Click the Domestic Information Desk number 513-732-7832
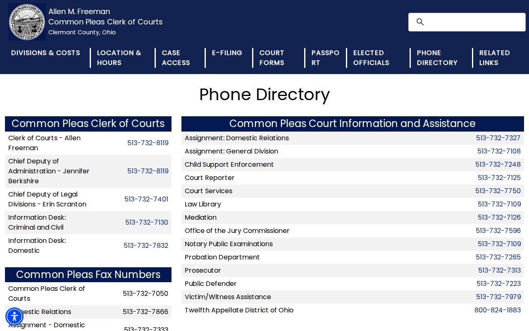The width and height of the screenshot is (529, 331). tap(146, 246)
